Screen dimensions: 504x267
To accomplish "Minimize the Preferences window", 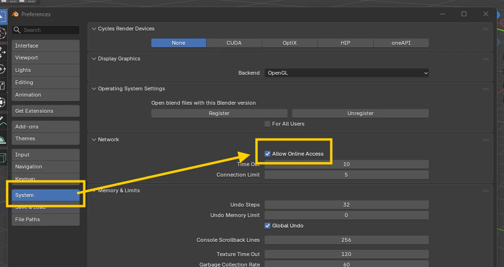I will (443, 14).
